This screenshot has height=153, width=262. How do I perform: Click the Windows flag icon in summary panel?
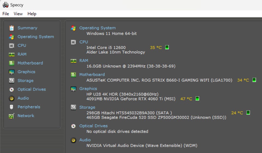pos(73,28)
